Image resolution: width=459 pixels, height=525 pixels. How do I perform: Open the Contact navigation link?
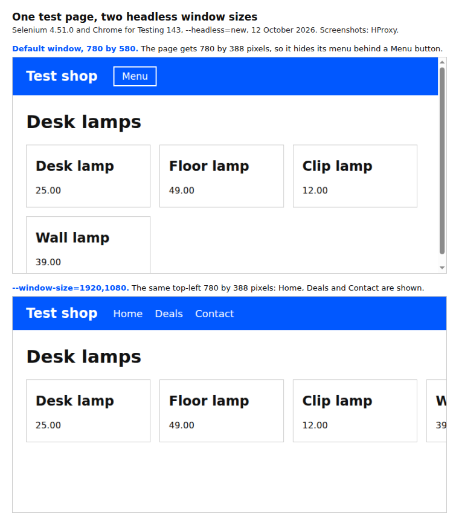pyautogui.click(x=214, y=314)
